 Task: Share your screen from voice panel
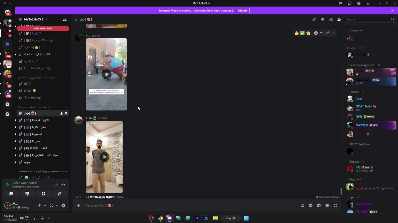click(x=27, y=194)
